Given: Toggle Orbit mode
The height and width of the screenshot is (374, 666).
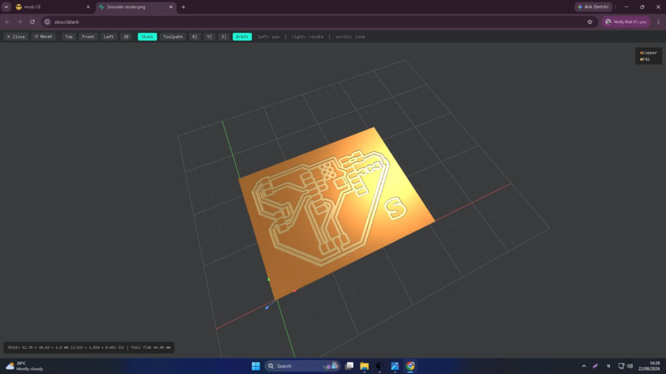Looking at the screenshot, I should 242,37.
